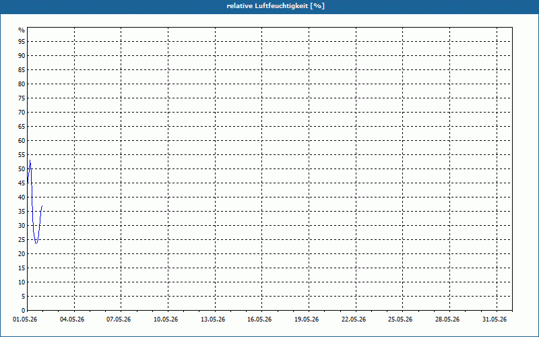Click the y-axis value 55
The image size is (539, 337).
coord(22,155)
